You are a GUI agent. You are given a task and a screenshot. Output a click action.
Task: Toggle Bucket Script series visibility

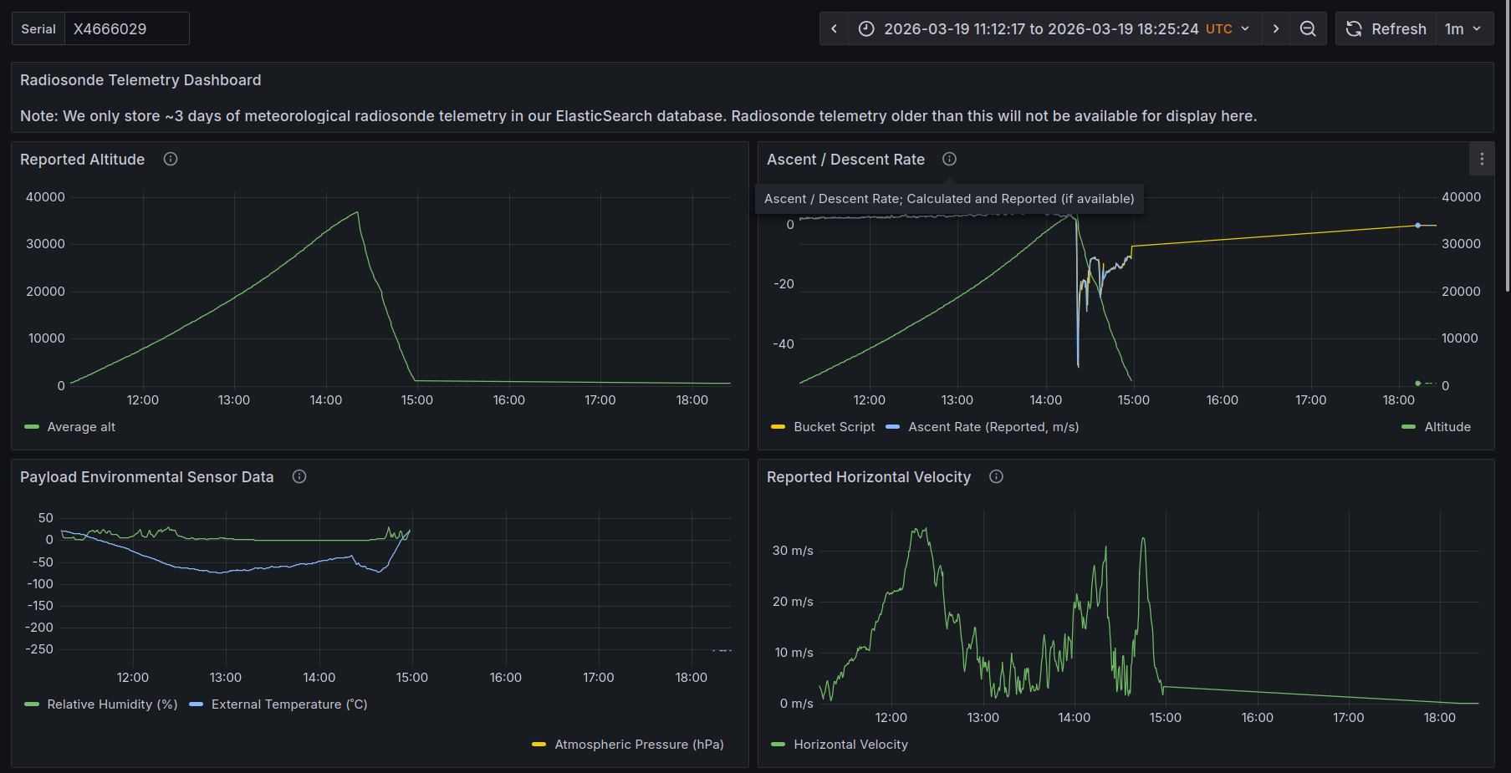[x=834, y=427]
